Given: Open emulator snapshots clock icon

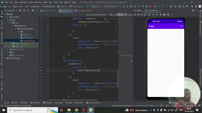Looking at the screenshot, I should [x=168, y=15].
